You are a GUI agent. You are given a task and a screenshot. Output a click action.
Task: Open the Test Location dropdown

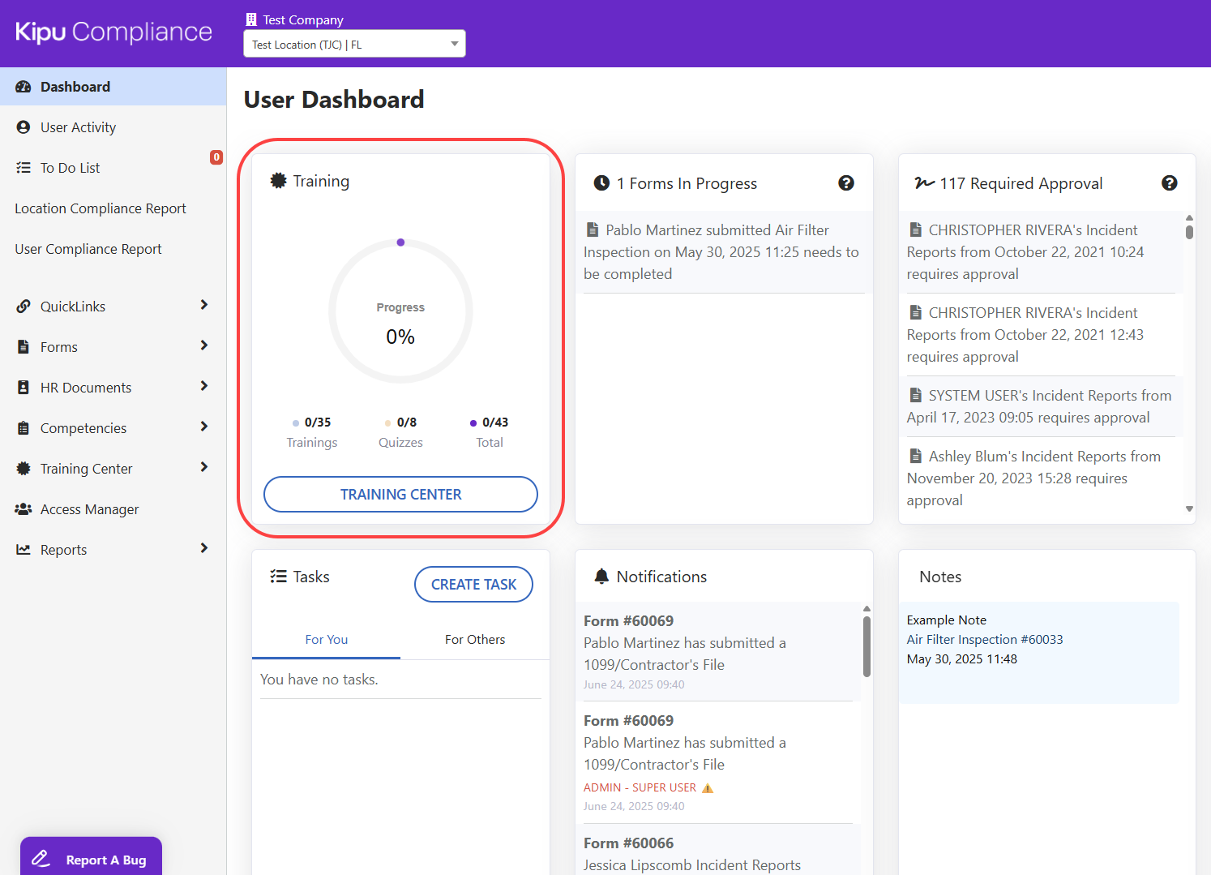click(354, 44)
